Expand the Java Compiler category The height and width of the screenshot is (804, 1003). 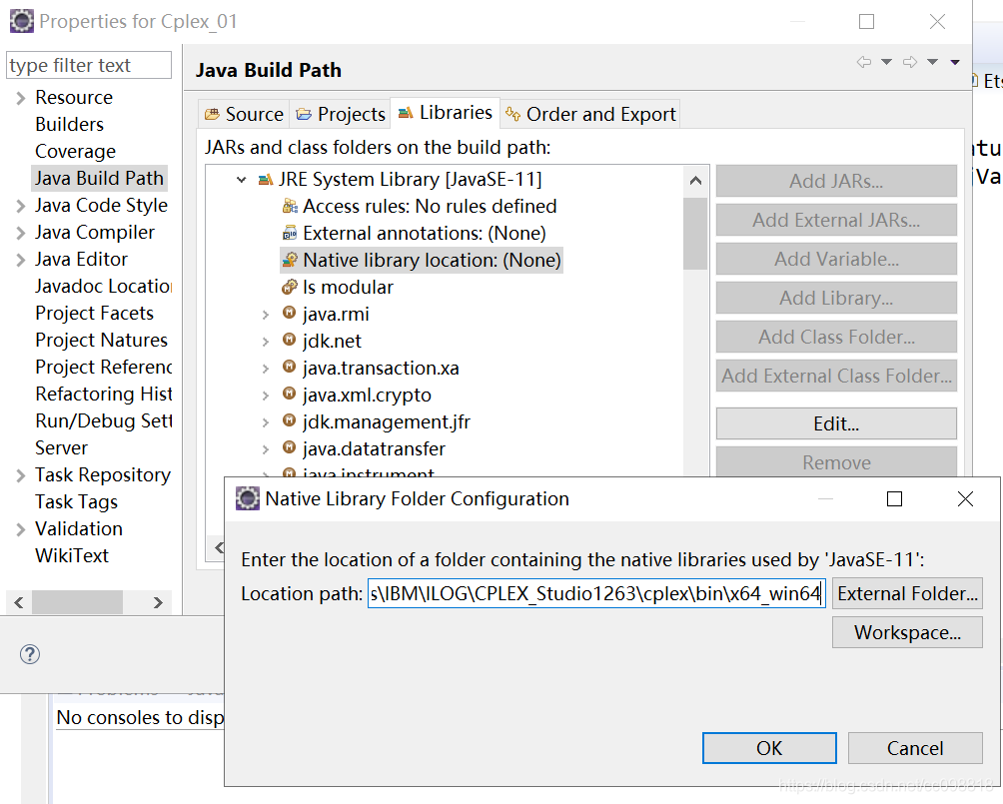(x=20, y=233)
